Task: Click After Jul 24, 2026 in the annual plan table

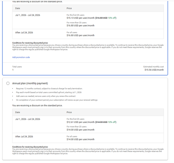Action: [x=24, y=137]
